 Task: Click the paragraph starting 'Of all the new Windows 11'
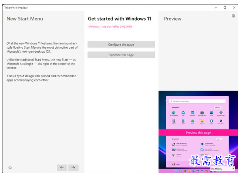(x=42, y=48)
